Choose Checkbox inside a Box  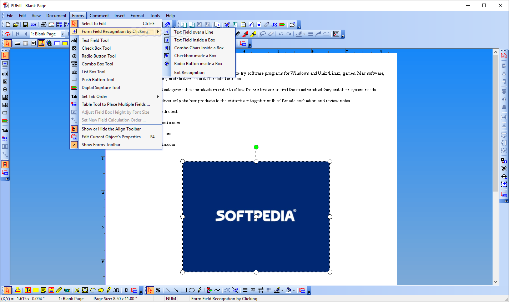pyautogui.click(x=199, y=56)
